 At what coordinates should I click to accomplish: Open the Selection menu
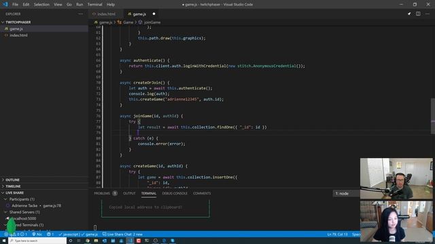41,5
